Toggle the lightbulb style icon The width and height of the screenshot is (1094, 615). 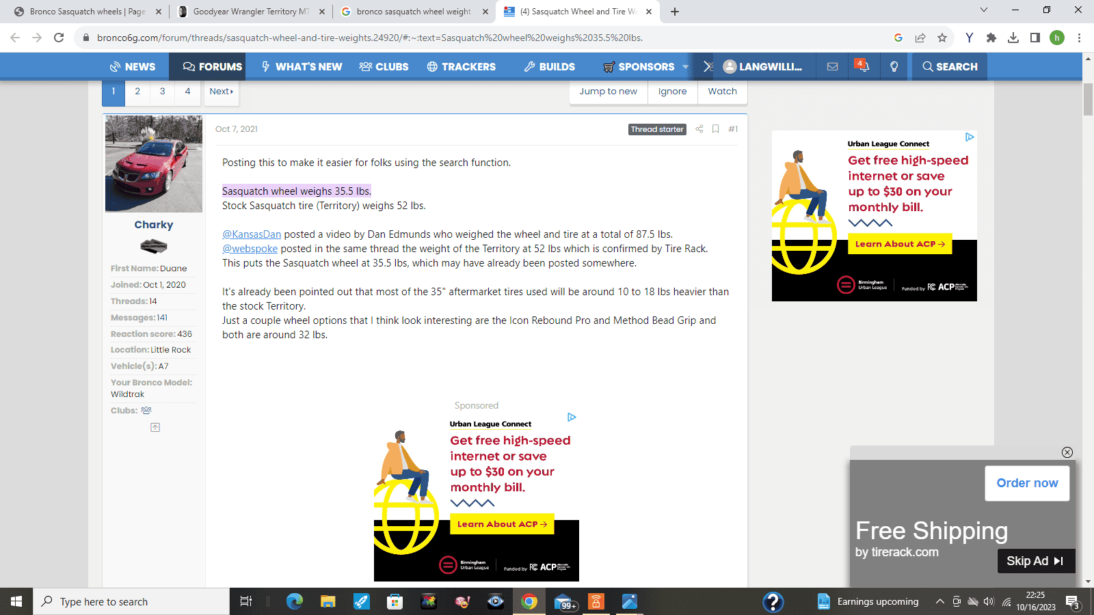point(894,66)
